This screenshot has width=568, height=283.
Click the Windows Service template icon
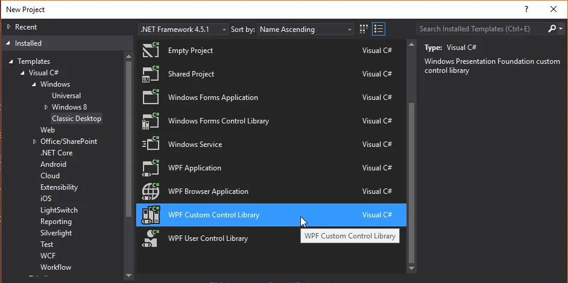coord(151,145)
